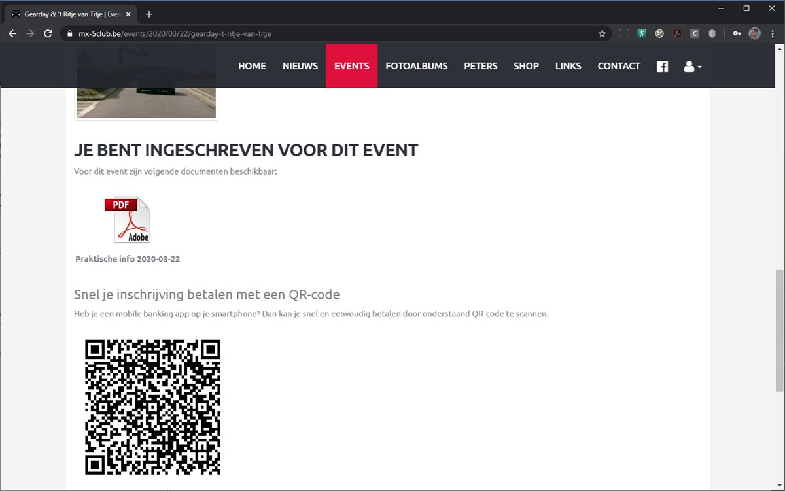
Task: Expand the user account dropdown menu
Action: (692, 66)
